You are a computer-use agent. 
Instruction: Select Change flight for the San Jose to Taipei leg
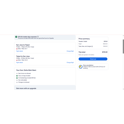[70, 51]
